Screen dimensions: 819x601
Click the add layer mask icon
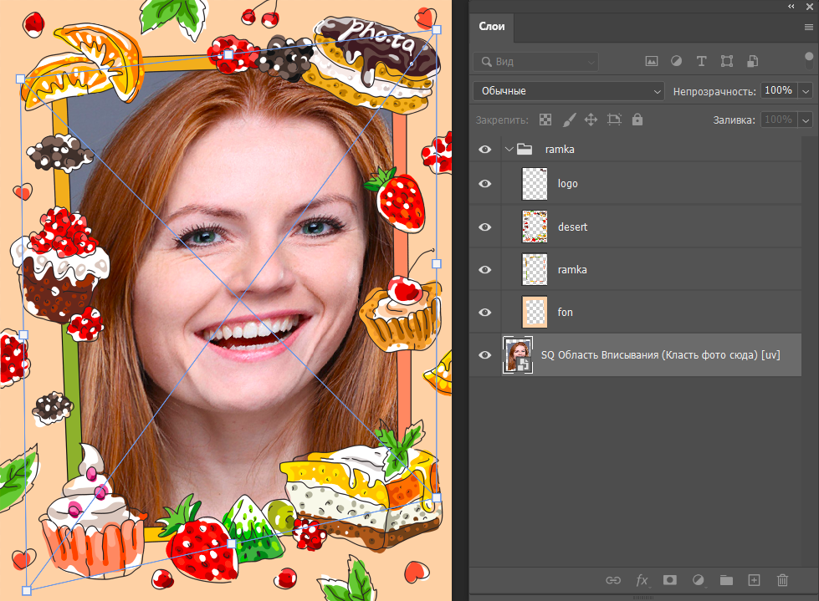(x=669, y=579)
